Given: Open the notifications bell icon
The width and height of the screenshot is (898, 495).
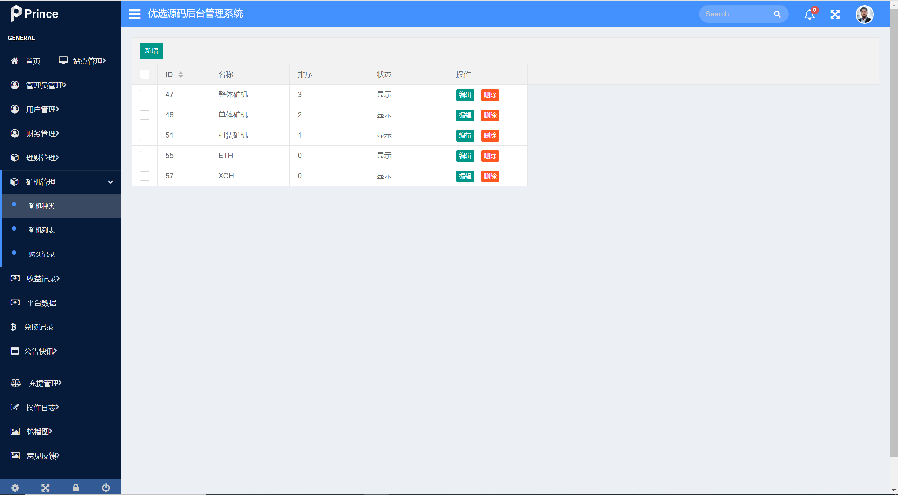Looking at the screenshot, I should click(809, 14).
